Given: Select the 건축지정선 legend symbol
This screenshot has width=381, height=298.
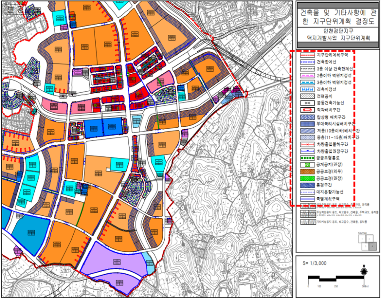Looking at the screenshot, I should point(307,89).
